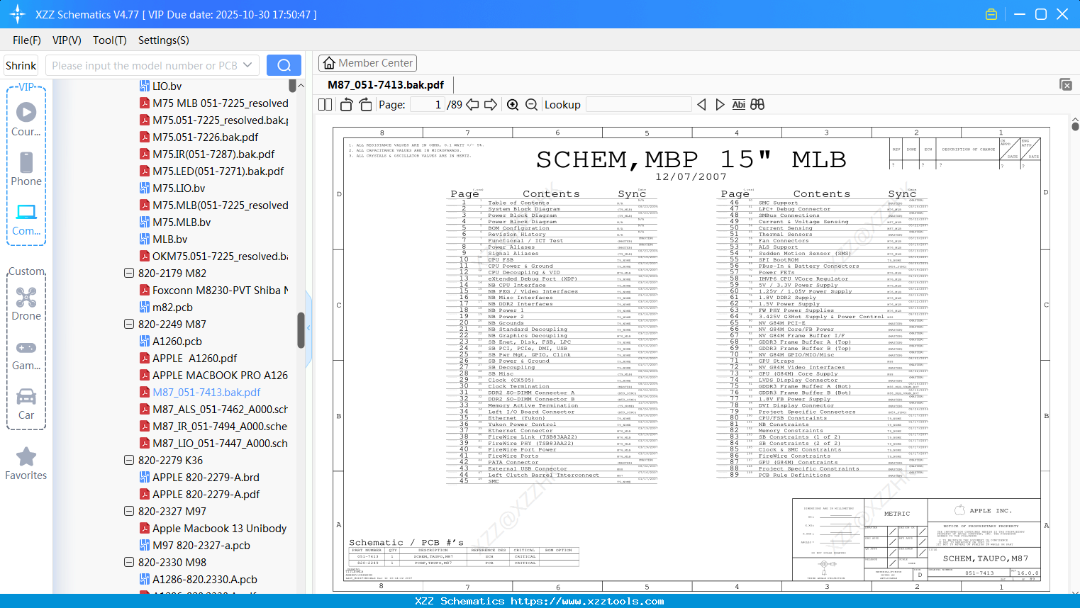The height and width of the screenshot is (608, 1080).
Task: Click the panel restore icon beside the document tab
Action: point(1065,84)
